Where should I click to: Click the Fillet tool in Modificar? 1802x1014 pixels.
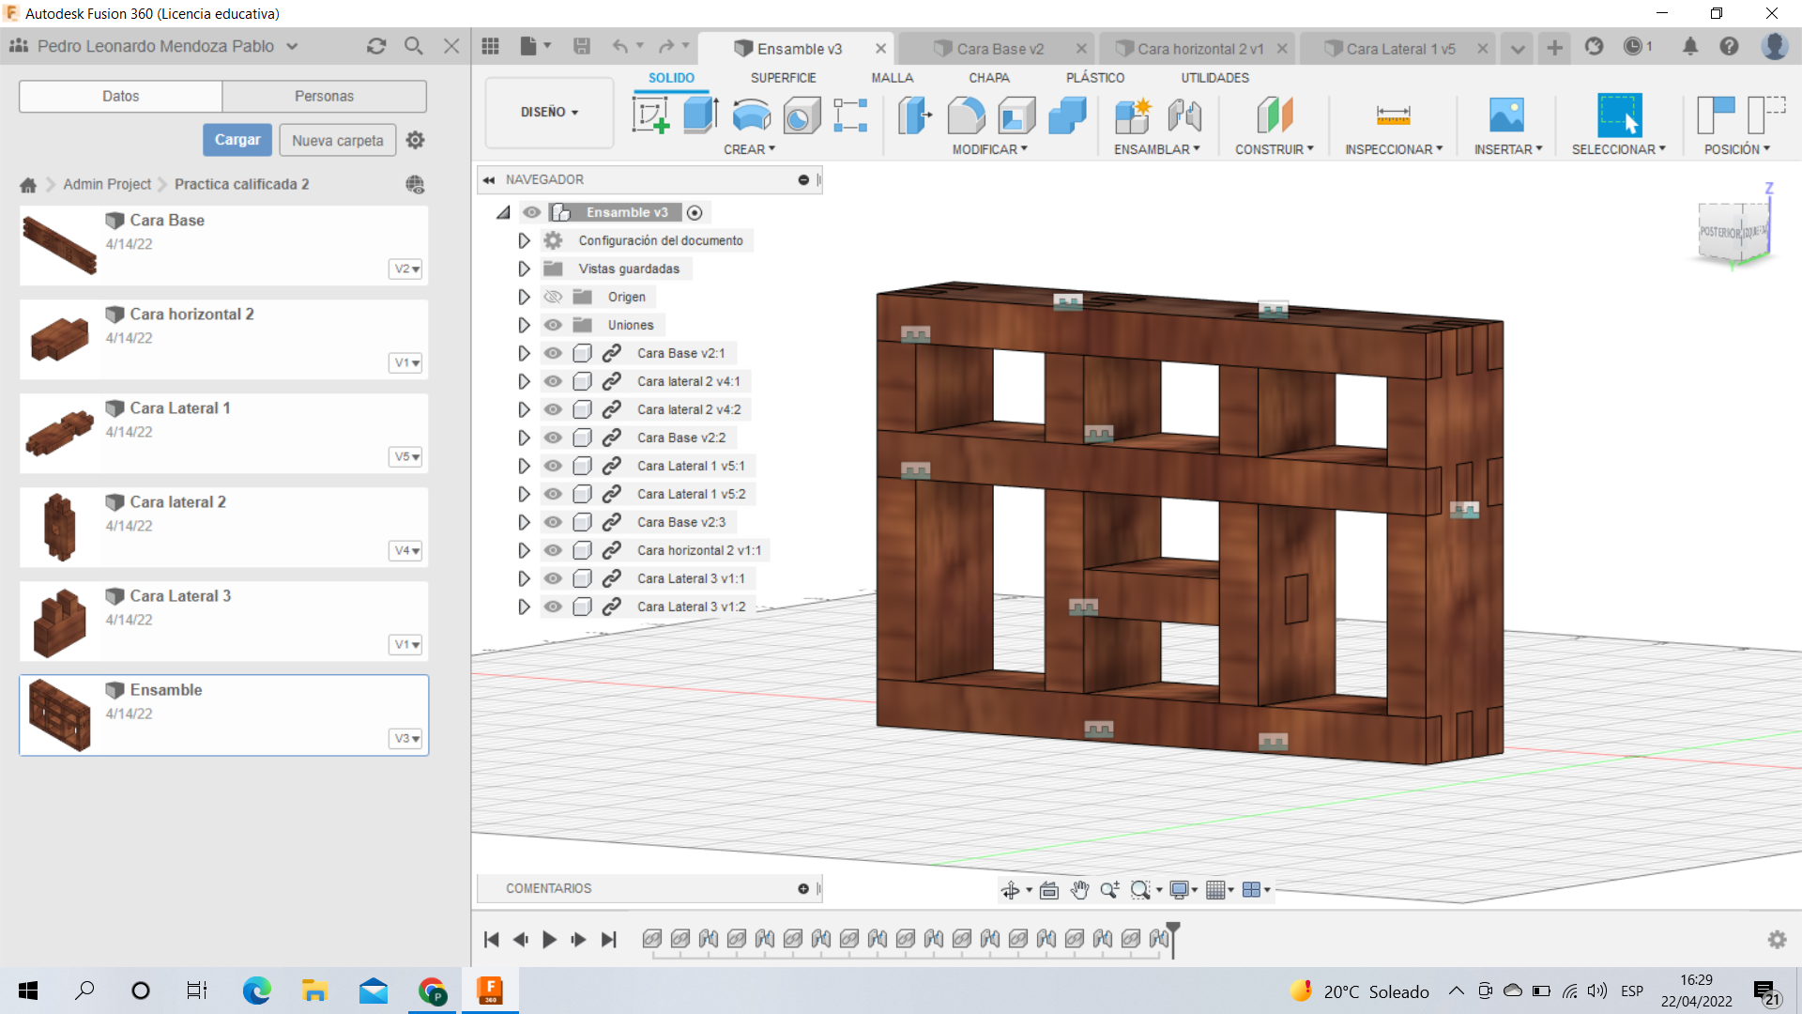966,115
